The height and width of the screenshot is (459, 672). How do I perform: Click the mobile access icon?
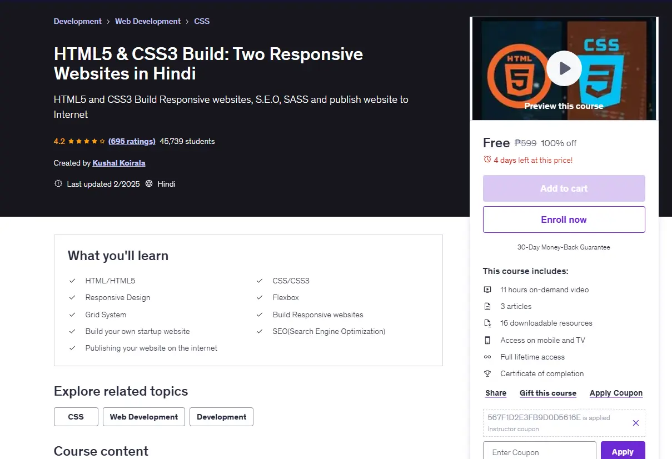click(487, 340)
